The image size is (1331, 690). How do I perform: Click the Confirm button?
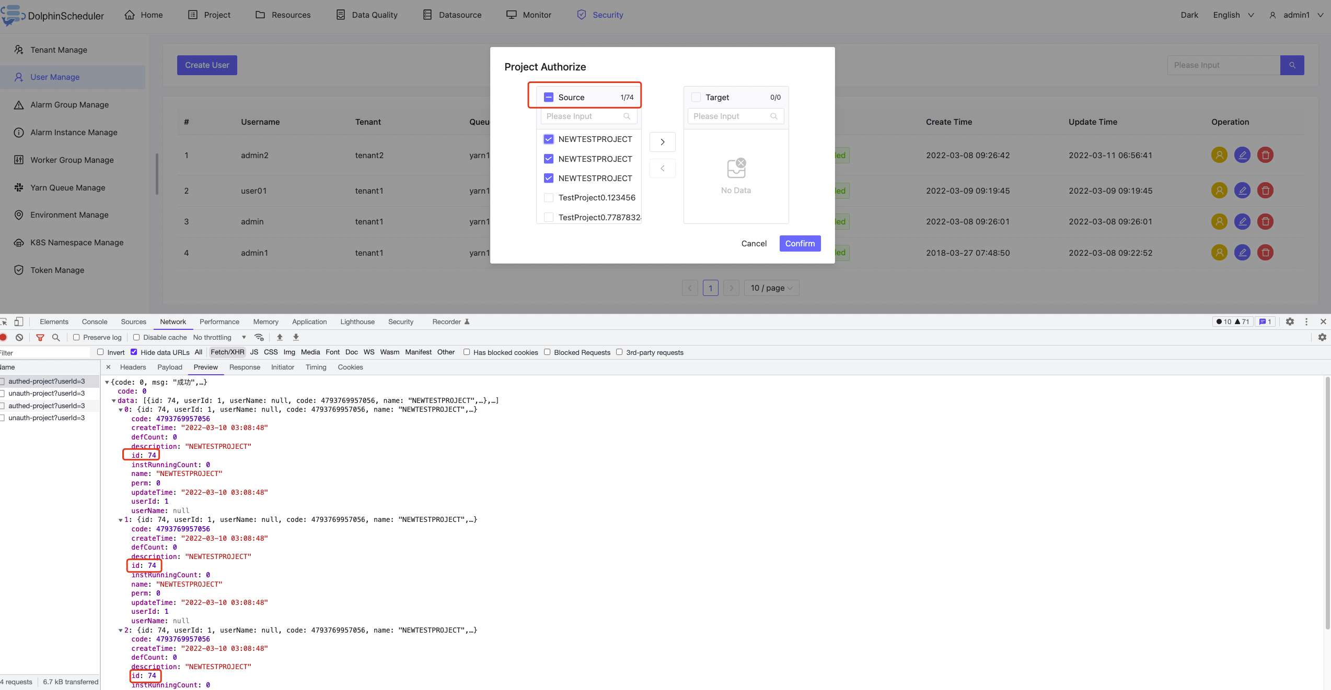click(800, 244)
